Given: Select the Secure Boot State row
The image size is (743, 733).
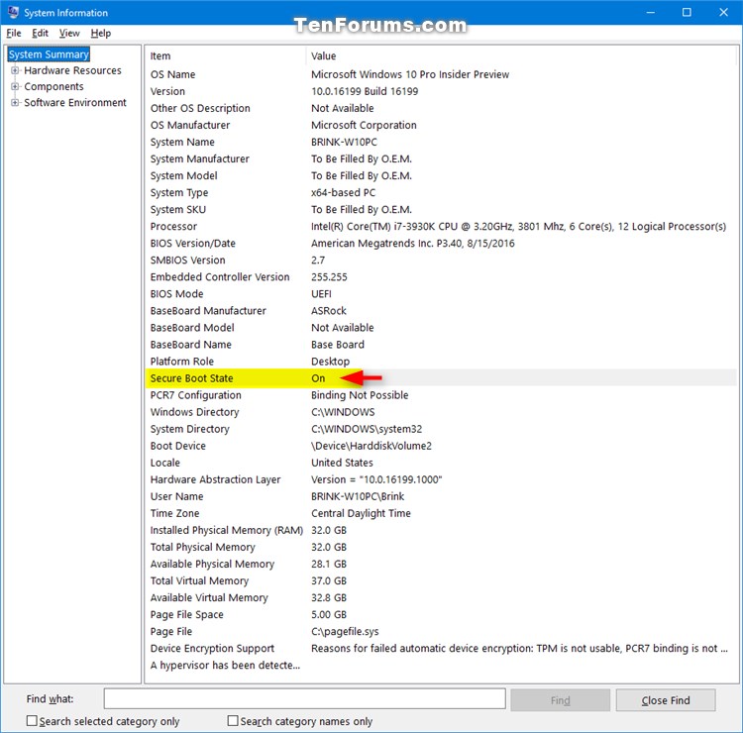Looking at the screenshot, I should pyautogui.click(x=441, y=378).
